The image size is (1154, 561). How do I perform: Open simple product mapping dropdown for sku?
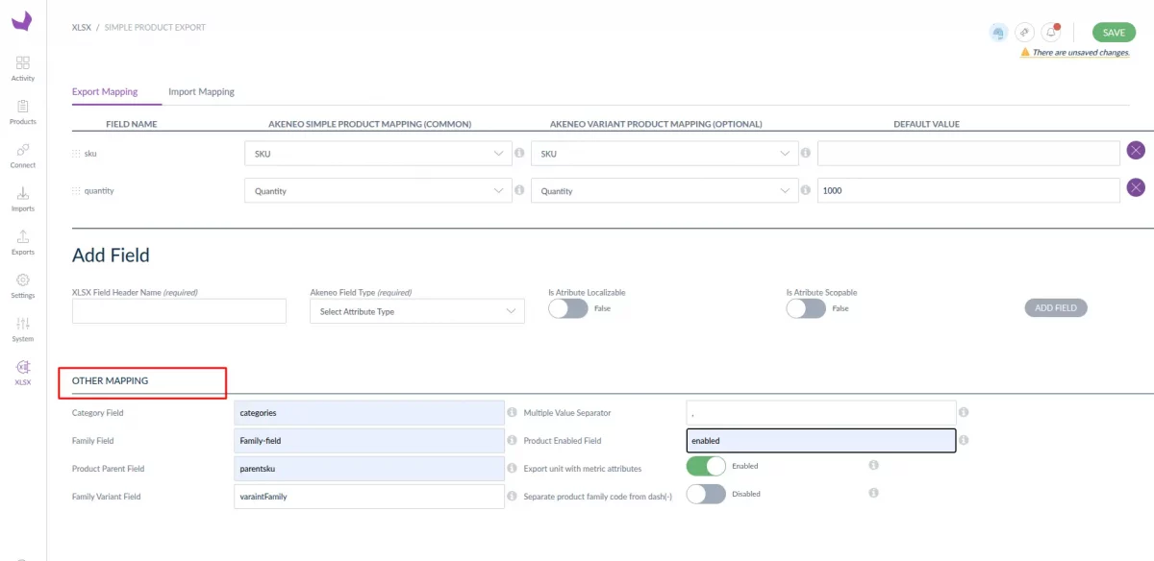pyautogui.click(x=378, y=154)
